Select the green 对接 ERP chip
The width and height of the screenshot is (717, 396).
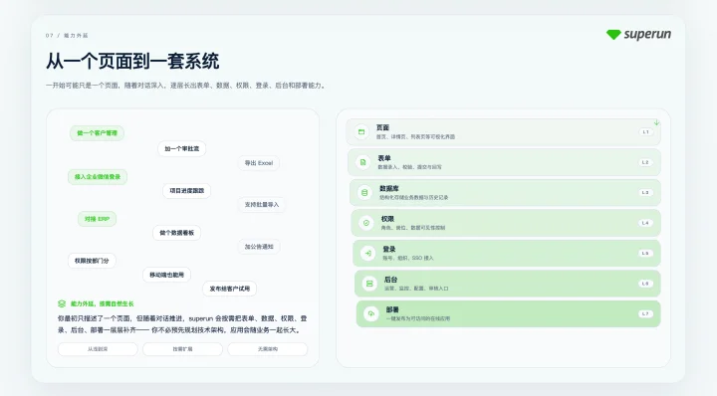[x=97, y=219]
